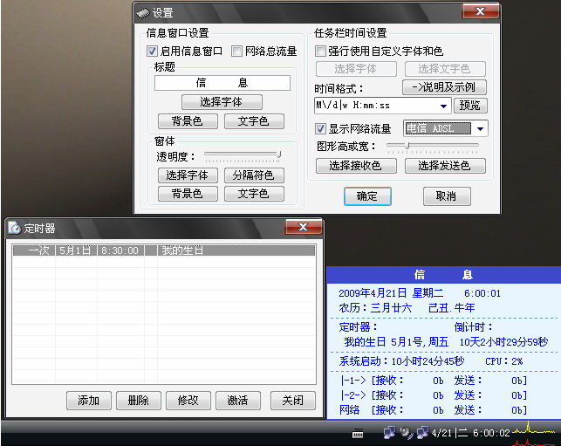The width and height of the screenshot is (561, 446).
Task: Click the 设置 window title icon
Action: point(143,13)
